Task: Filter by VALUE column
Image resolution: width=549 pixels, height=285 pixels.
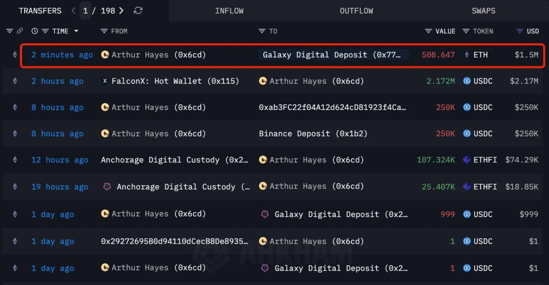Action: tap(428, 31)
